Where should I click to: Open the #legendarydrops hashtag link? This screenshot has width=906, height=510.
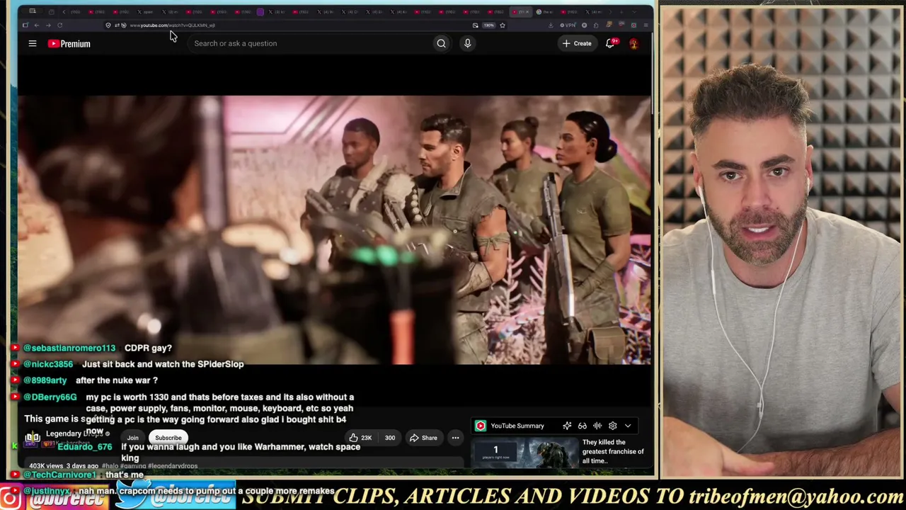click(173, 466)
